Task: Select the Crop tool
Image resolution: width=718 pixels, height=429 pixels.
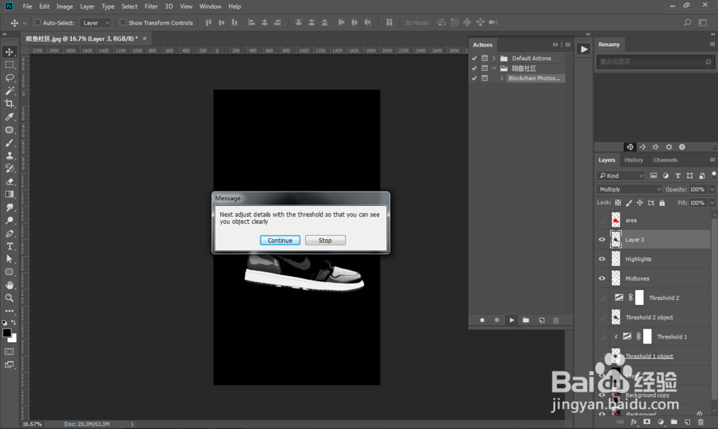Action: tap(9, 103)
